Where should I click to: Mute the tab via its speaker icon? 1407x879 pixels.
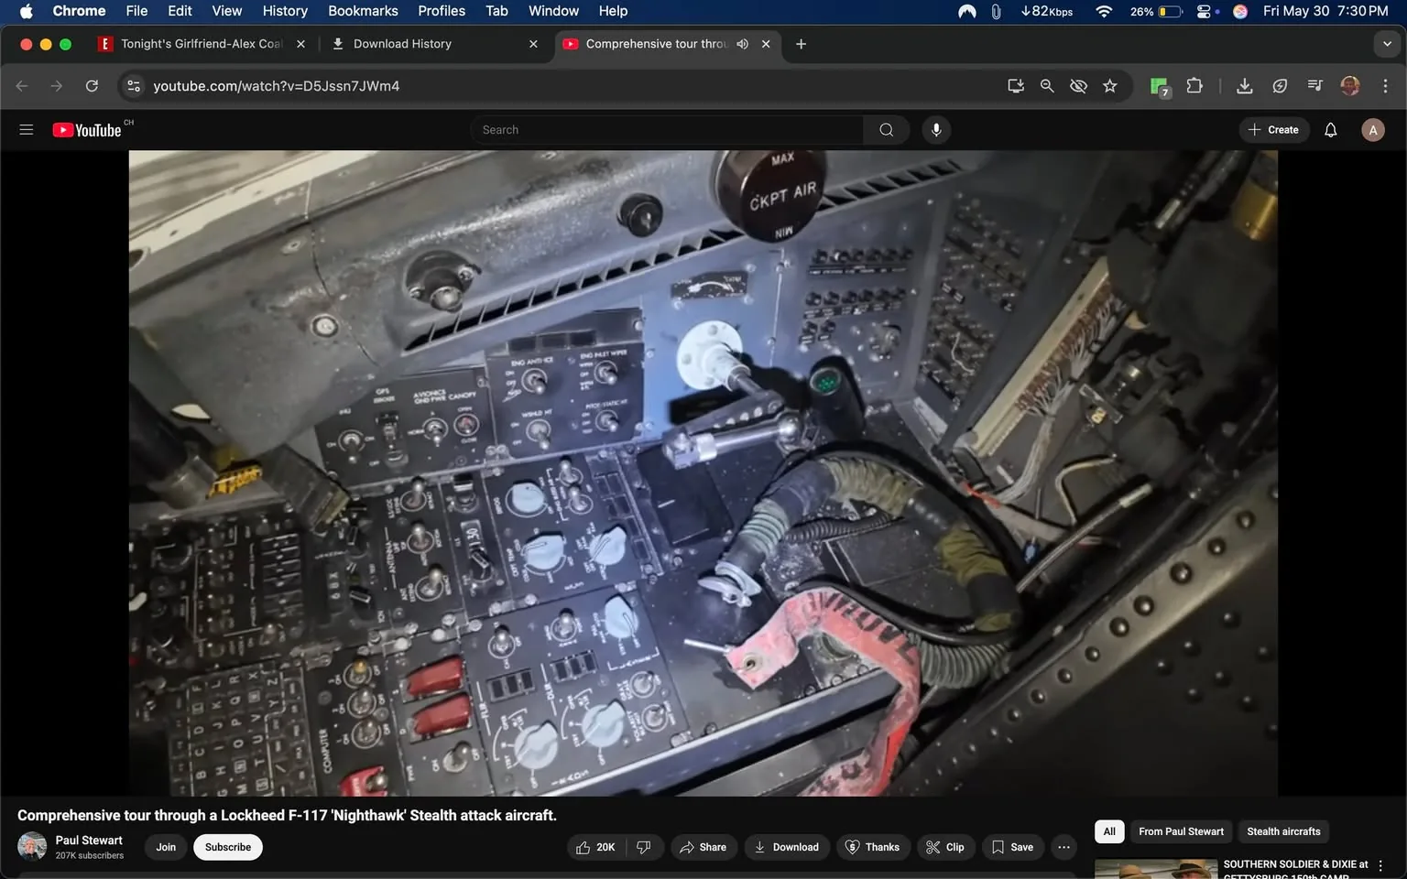pyautogui.click(x=742, y=43)
